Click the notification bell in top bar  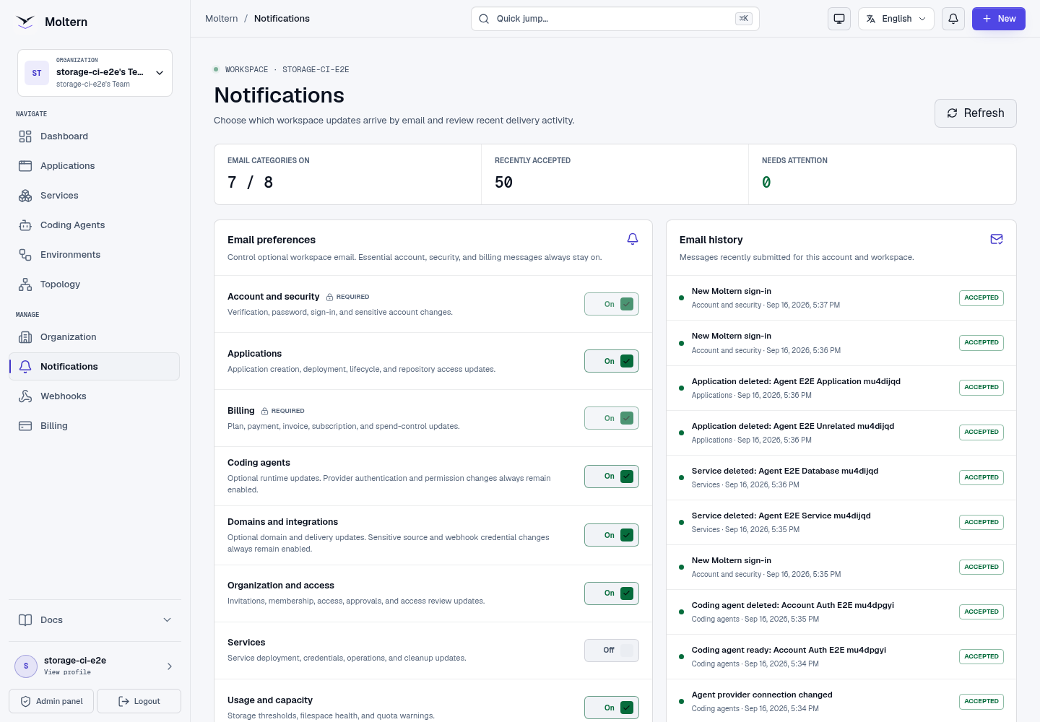[x=953, y=19]
